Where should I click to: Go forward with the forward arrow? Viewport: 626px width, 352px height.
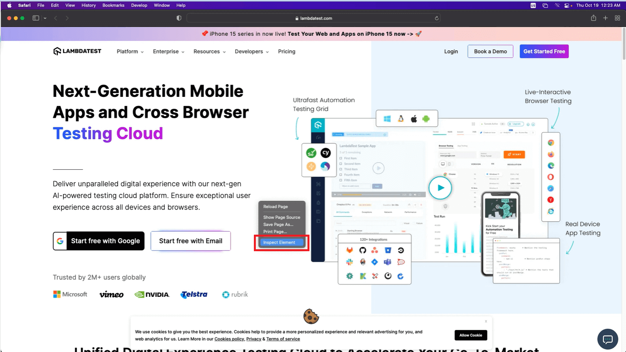tap(67, 18)
